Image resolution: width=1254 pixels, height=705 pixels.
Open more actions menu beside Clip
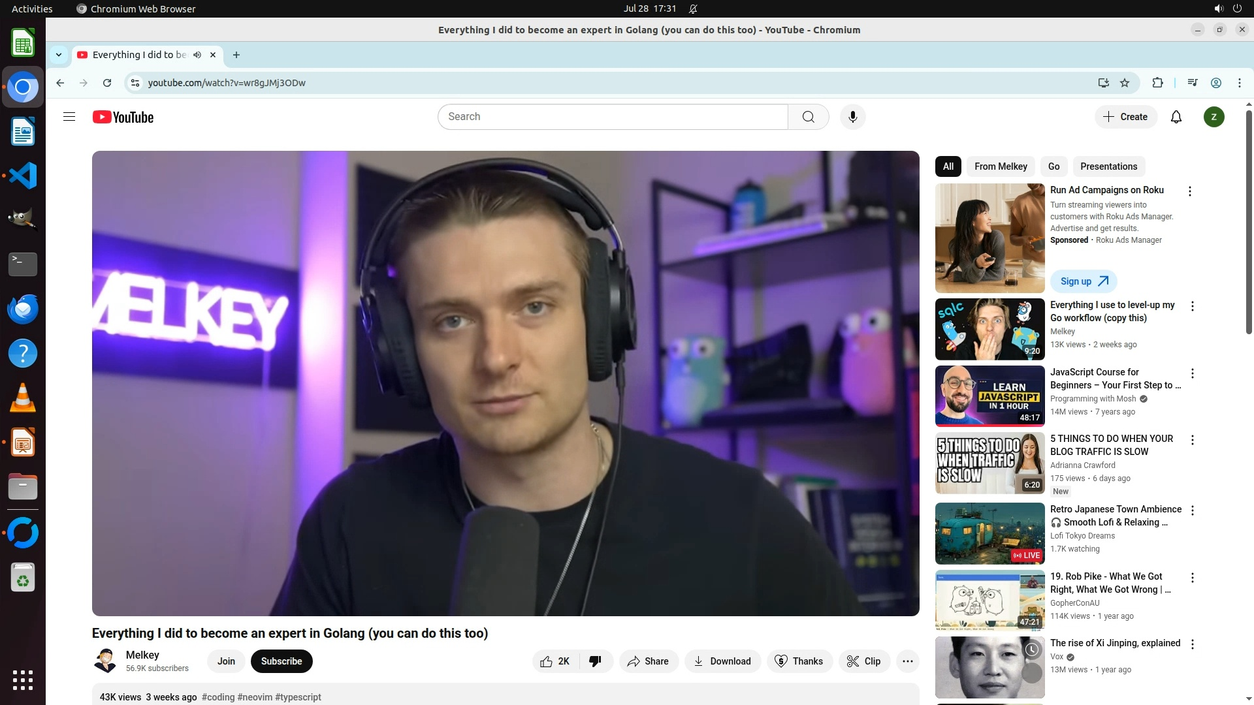tap(907, 661)
